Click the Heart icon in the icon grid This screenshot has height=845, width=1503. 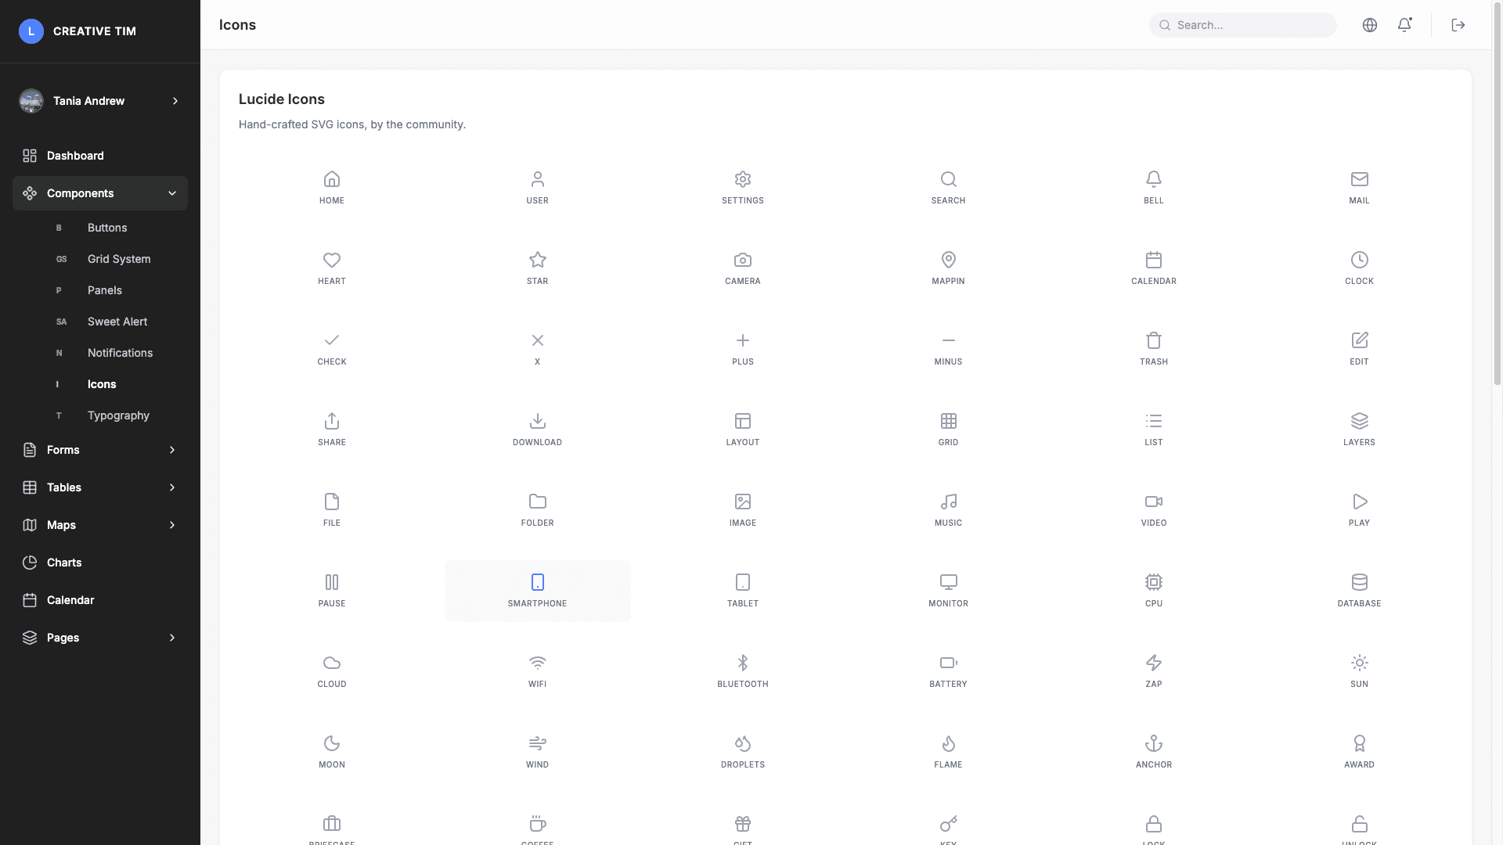click(x=332, y=267)
